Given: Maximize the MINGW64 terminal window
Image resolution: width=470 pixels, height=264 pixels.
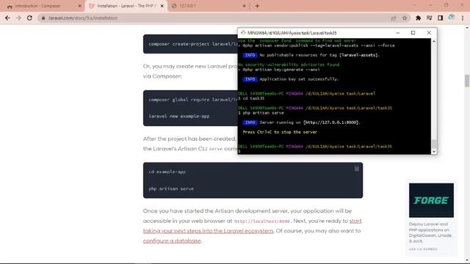Looking at the screenshot, I should (413, 33).
